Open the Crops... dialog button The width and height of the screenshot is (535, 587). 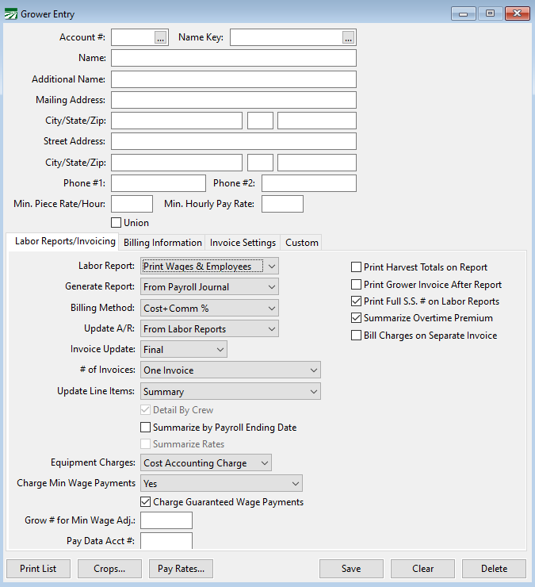point(109,569)
